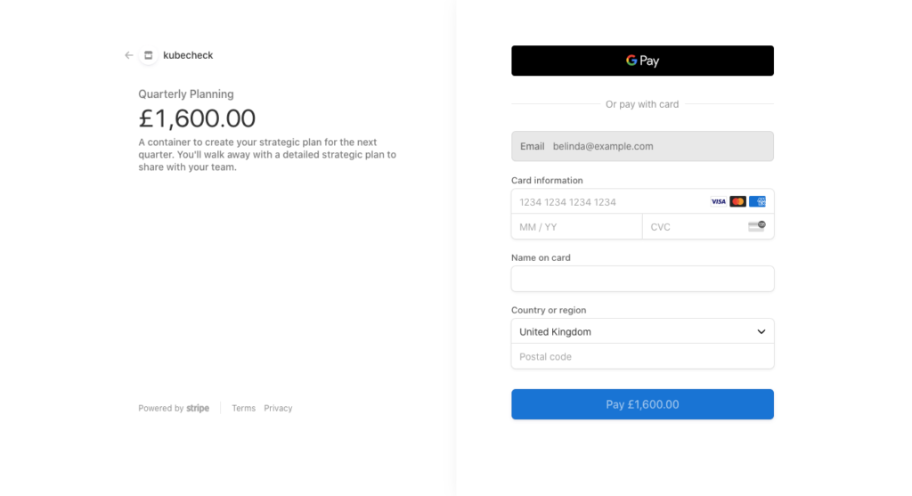Click the Google G logo
This screenshot has width=912, height=496.
coord(631,61)
